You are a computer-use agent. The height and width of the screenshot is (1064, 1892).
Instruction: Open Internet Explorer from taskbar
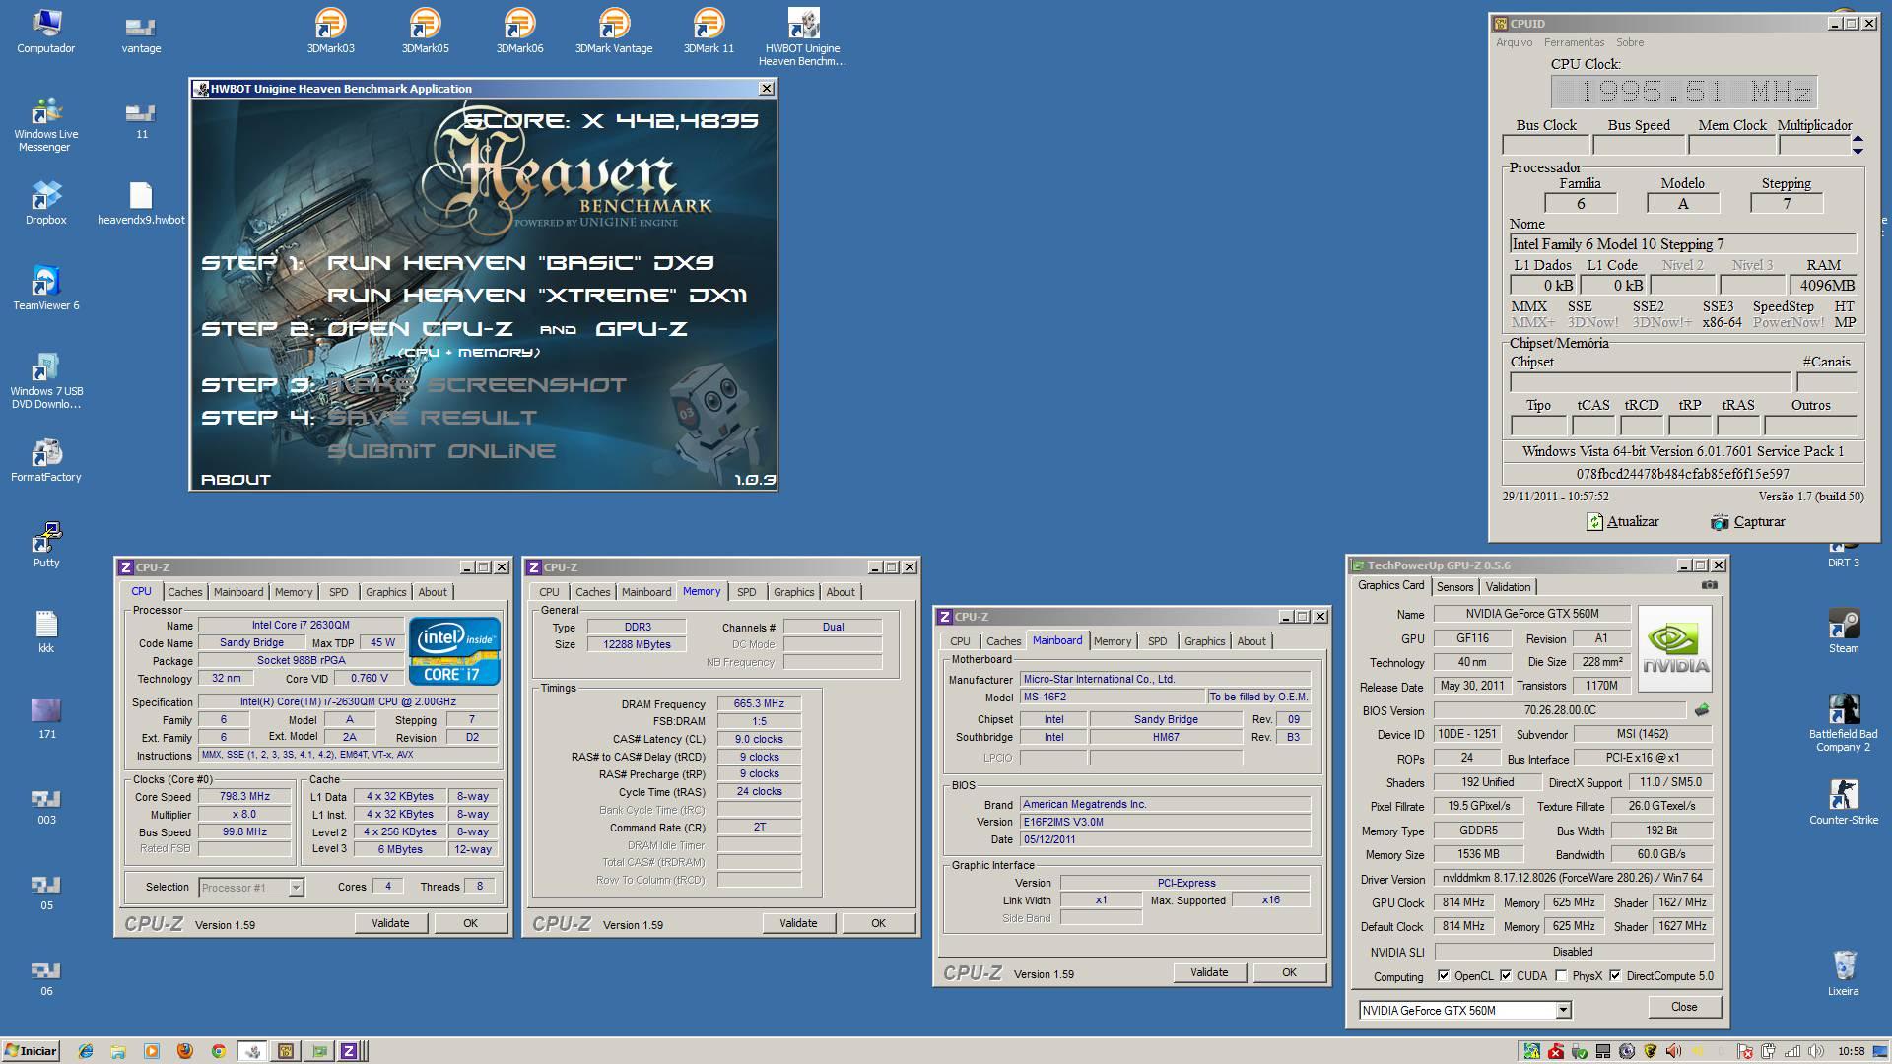point(86,1051)
